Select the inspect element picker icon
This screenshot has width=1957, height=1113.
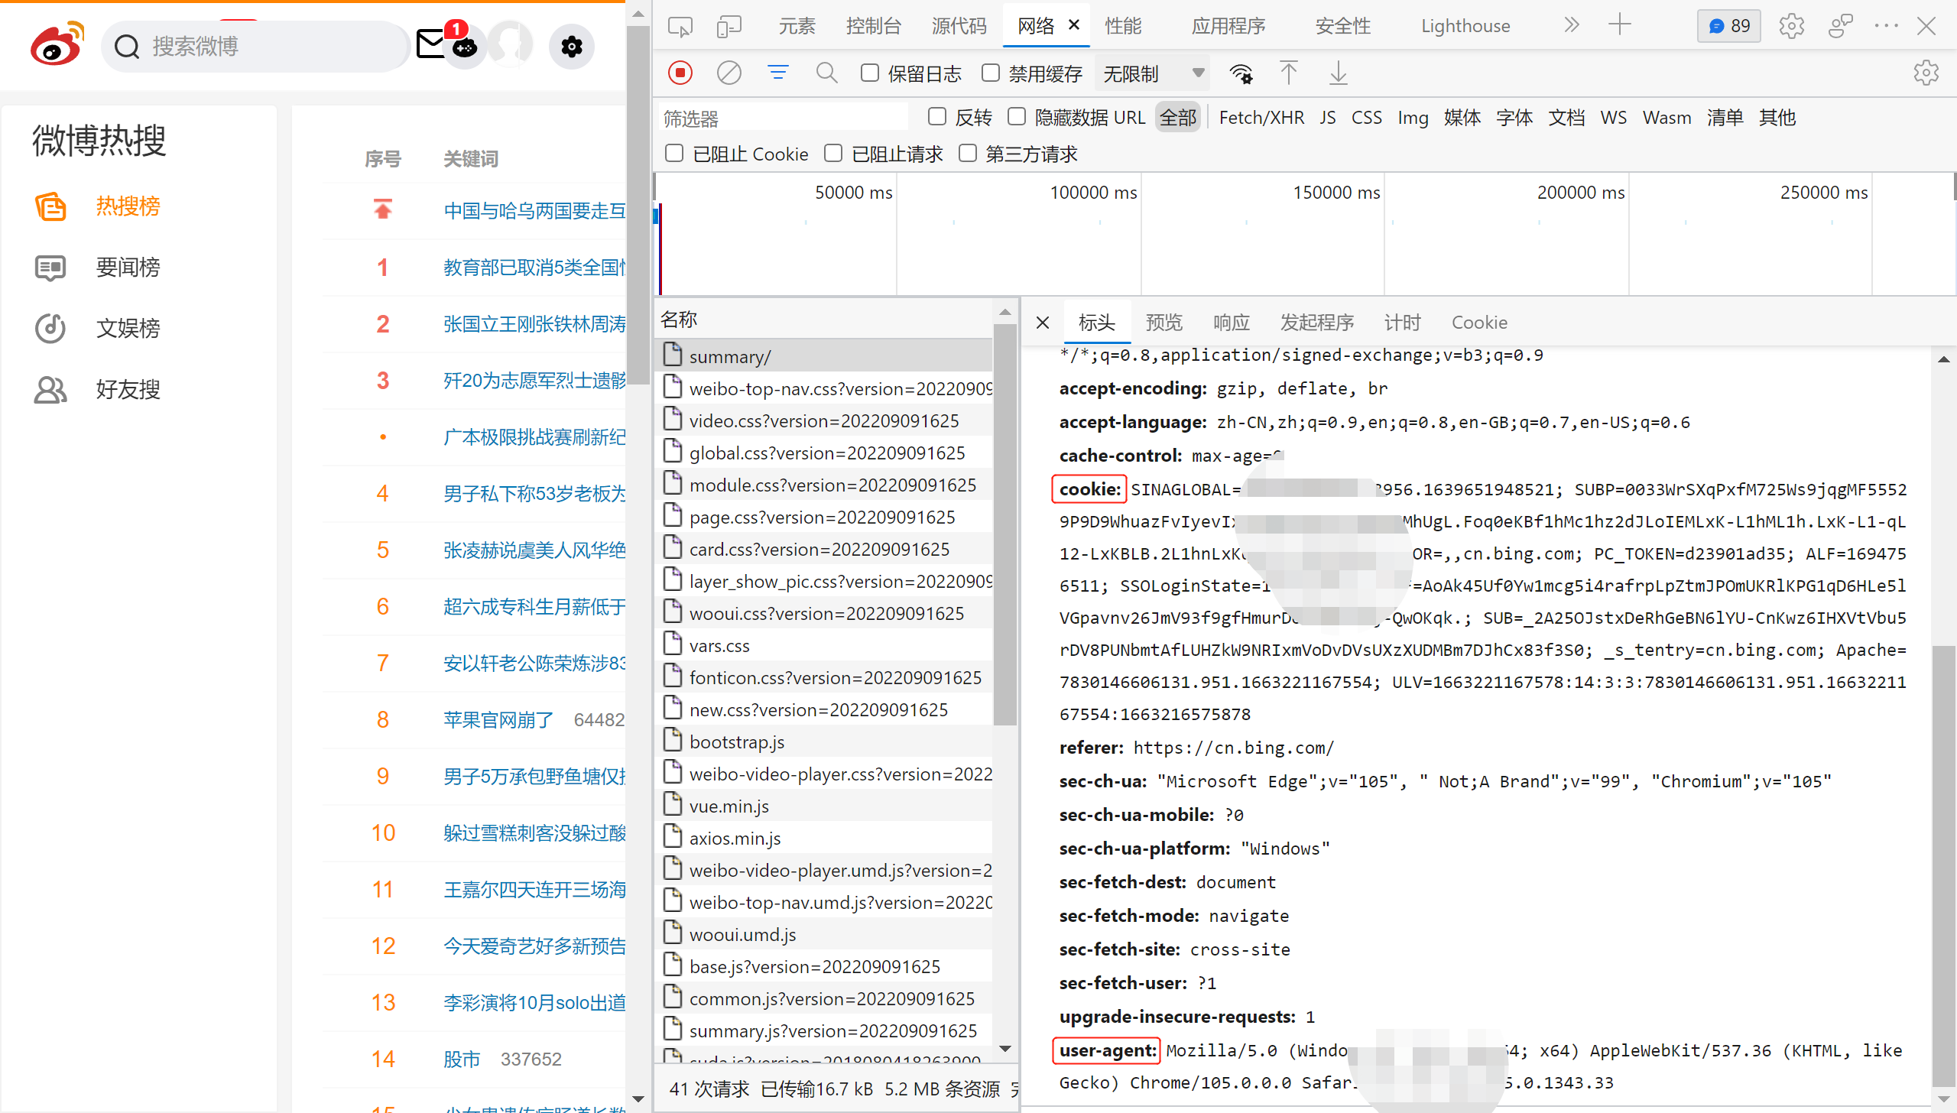coord(680,27)
